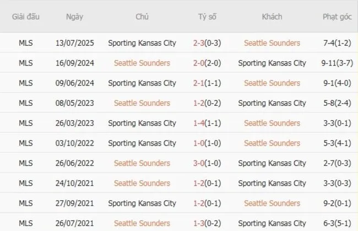Click the 1-4(1-1) score on 26/03/2023
Viewport: 358px width, 231px height.
point(207,123)
